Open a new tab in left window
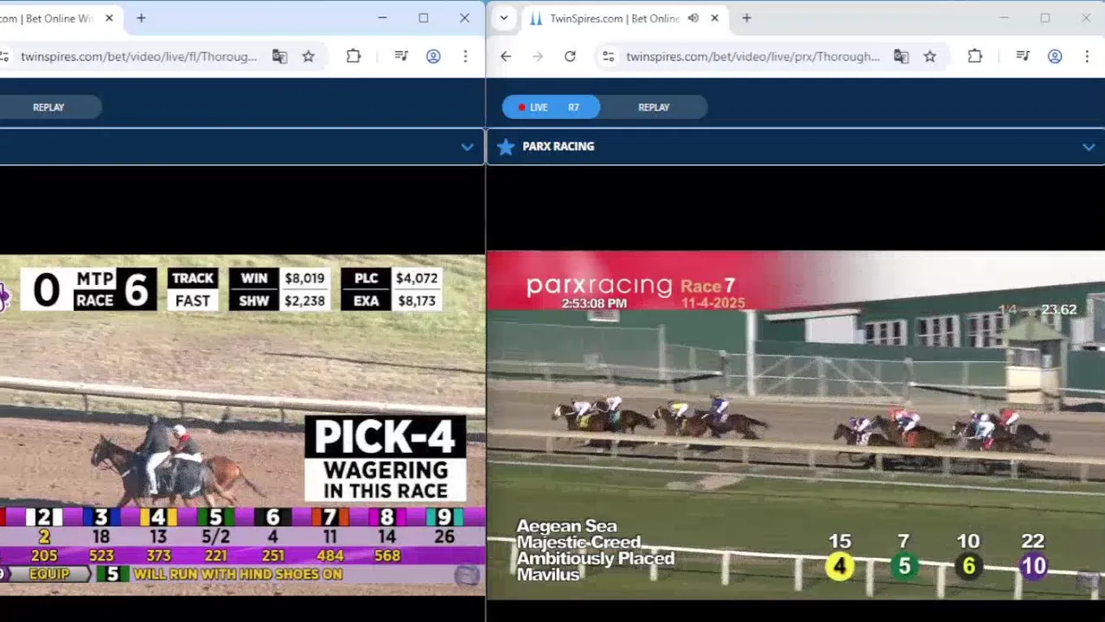Viewport: 1105px width, 622px height. [x=141, y=18]
